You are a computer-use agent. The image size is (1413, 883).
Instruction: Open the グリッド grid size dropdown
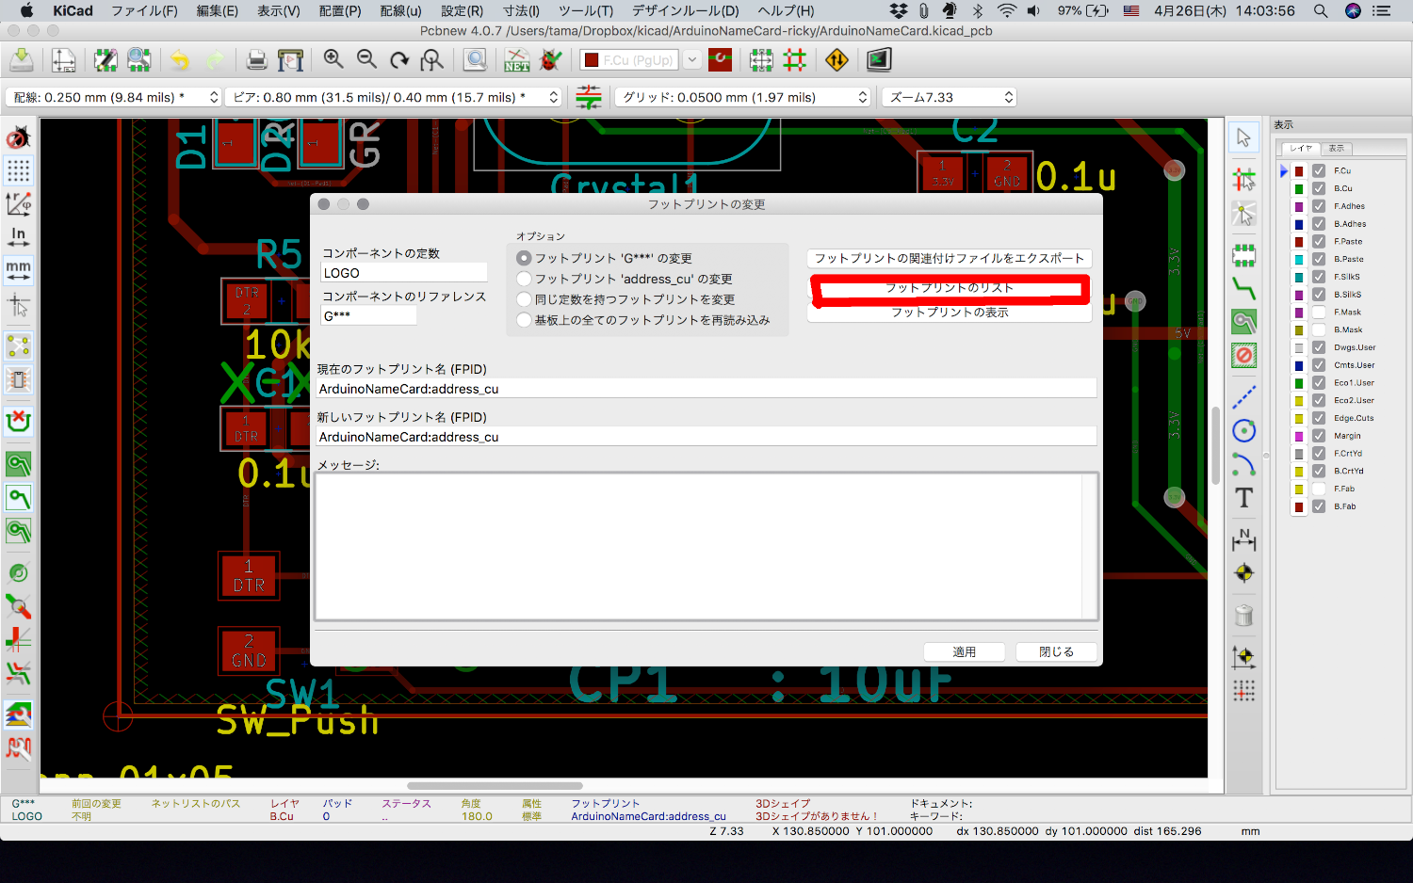(742, 97)
